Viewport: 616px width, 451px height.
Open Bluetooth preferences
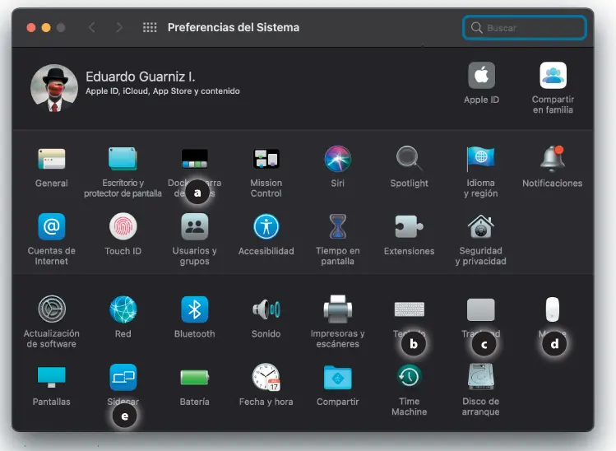[194, 309]
